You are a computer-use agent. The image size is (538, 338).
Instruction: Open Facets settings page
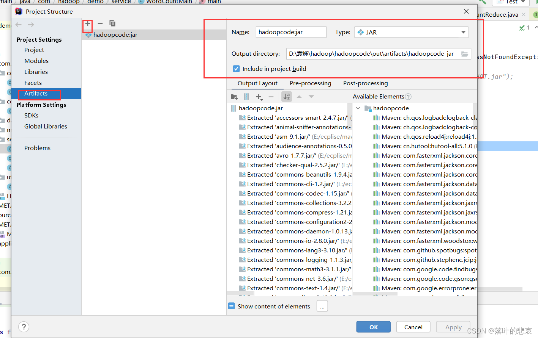click(33, 83)
